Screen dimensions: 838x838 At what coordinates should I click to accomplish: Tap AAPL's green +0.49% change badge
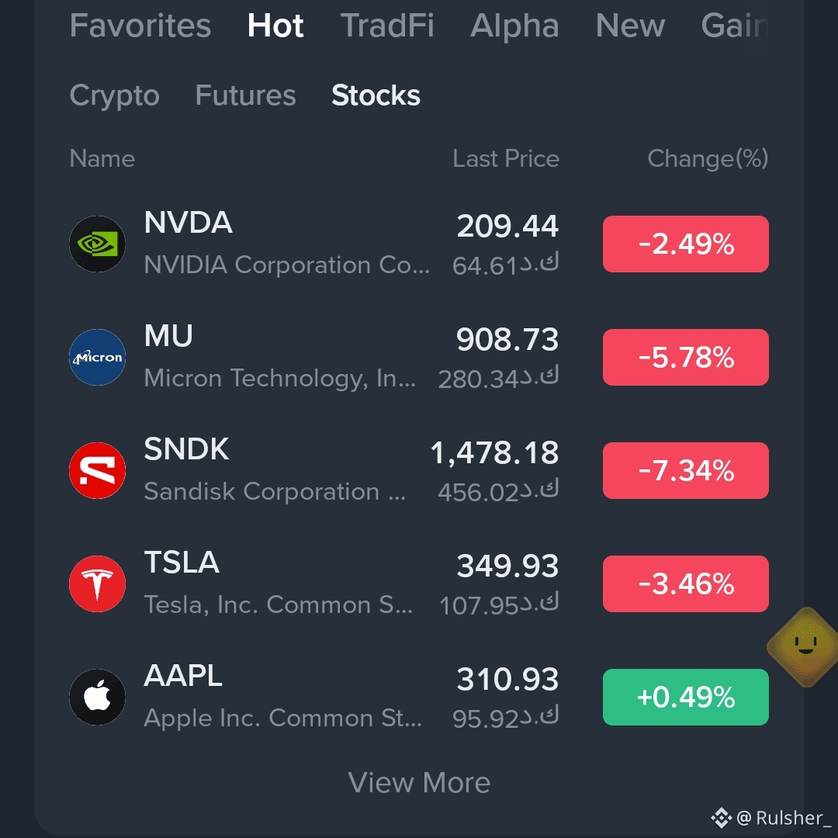(686, 698)
